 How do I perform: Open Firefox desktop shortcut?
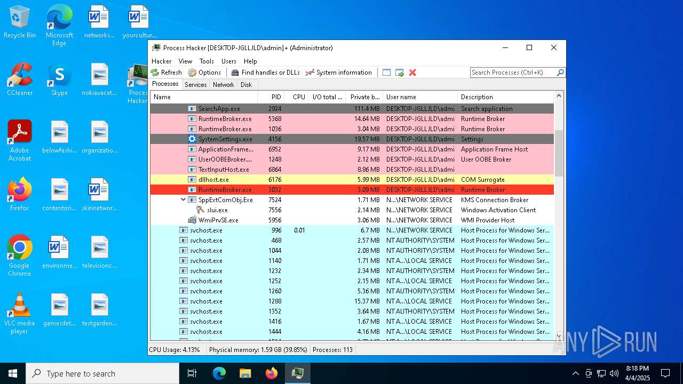coord(20,195)
